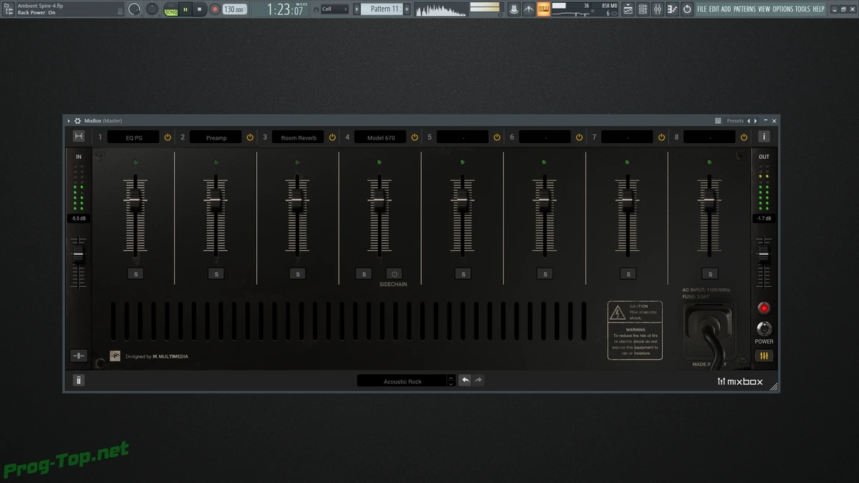Click the circular undo-history icon in toolbar
Viewport: 859px width, 483px height.
click(x=687, y=9)
